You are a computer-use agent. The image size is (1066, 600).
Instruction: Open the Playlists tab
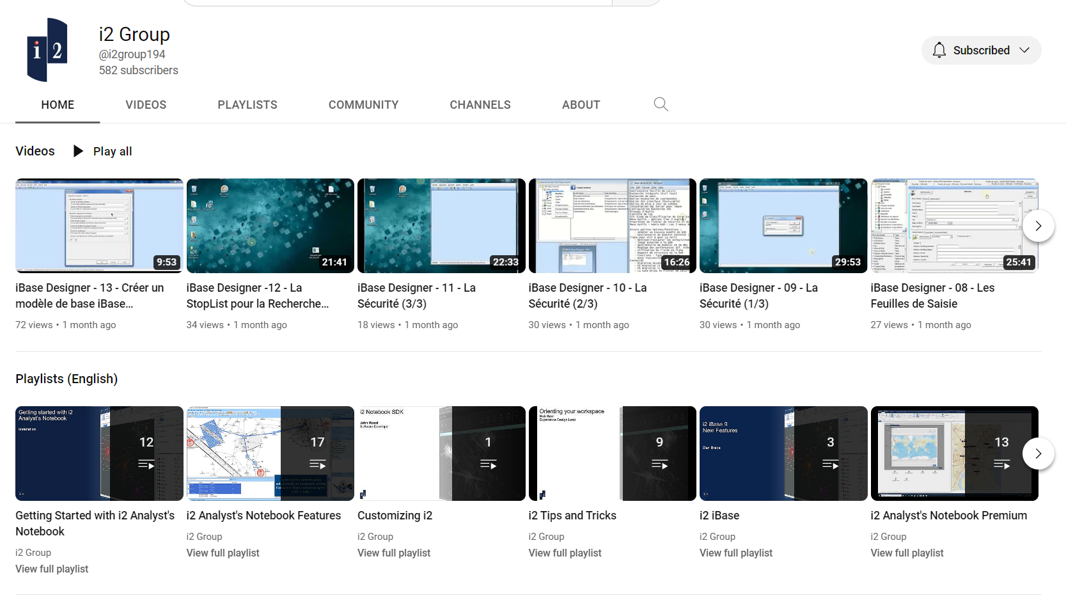click(x=247, y=105)
